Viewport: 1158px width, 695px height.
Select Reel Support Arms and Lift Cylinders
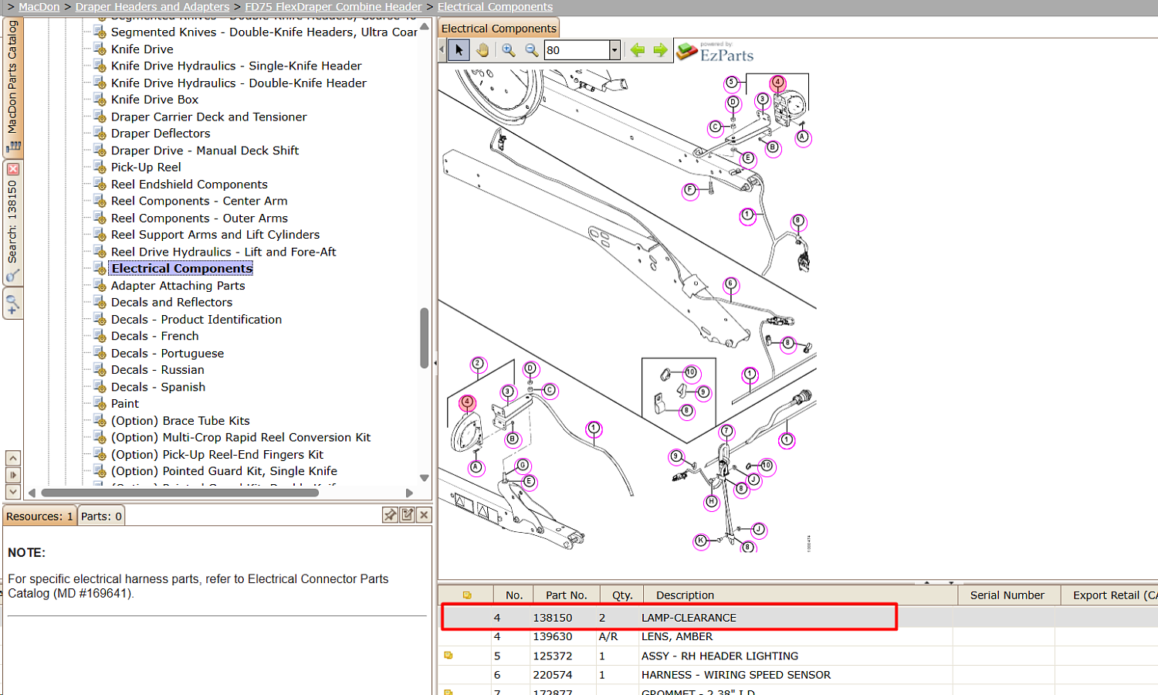point(215,235)
